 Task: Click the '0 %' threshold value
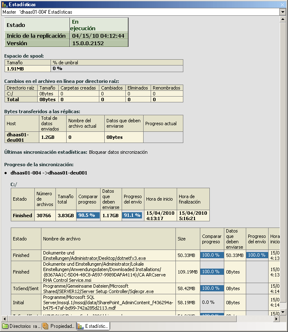click(57, 68)
